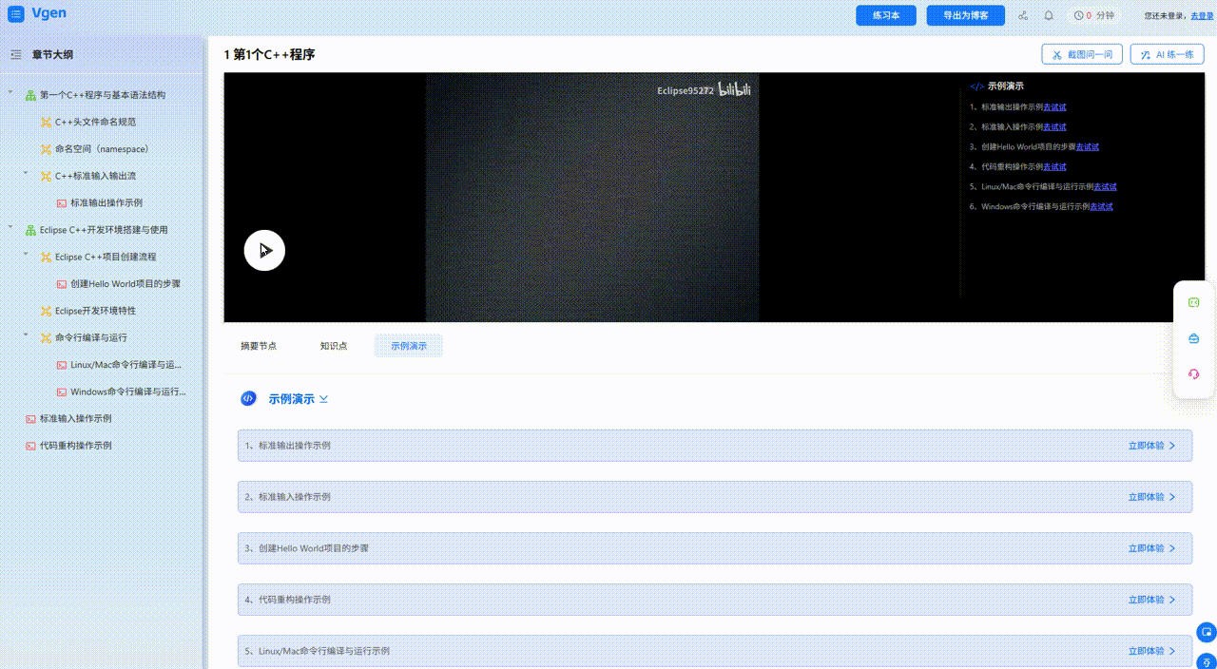Play the video with the round play button
The image size is (1217, 669).
[264, 250]
